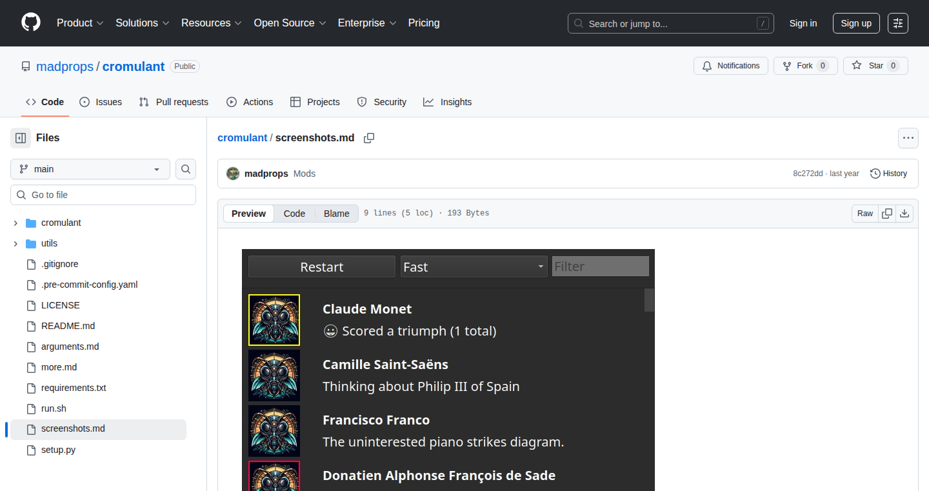Viewport: 929px width, 491px height.
Task: Open History of screenshots.md
Action: click(x=888, y=174)
